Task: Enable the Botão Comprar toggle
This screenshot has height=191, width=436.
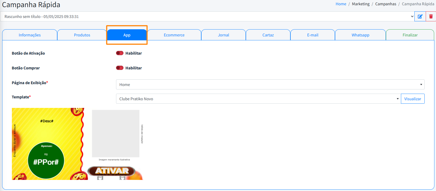Action: [x=120, y=68]
